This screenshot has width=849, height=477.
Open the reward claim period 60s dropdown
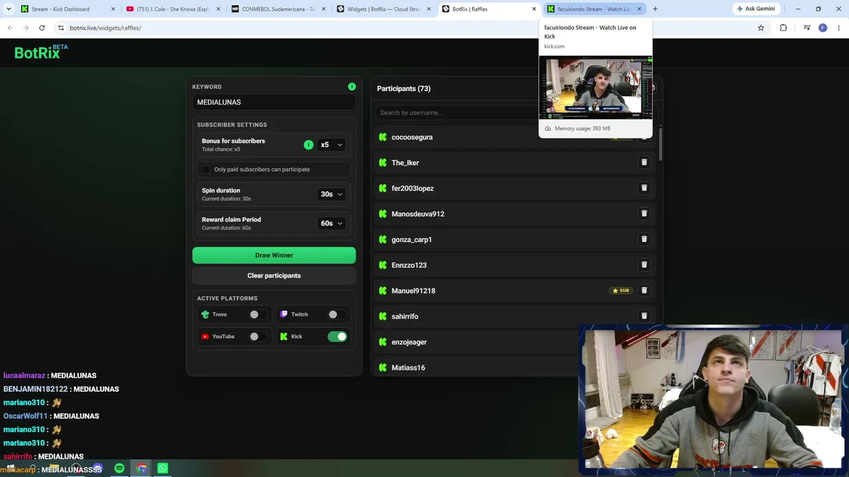[331, 223]
